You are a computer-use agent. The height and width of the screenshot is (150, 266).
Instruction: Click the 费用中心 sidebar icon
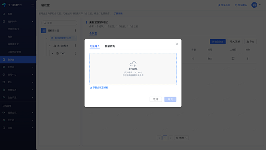click(4, 74)
